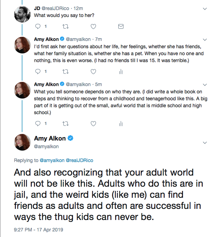Retweet Amy Alkon's 7m tweet
221x237 pixels.
pos(65,71)
